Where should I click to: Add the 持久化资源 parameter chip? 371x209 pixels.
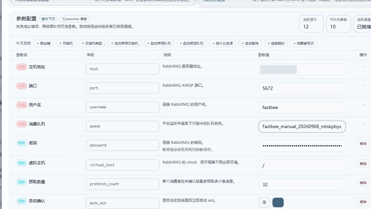[x=222, y=43]
